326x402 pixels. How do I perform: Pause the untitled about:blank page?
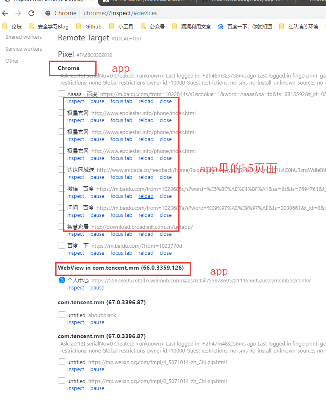coord(97,322)
